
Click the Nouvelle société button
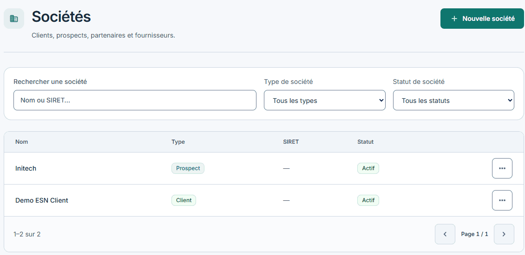tap(482, 19)
